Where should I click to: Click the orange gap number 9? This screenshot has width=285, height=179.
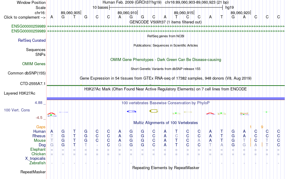click(262, 127)
